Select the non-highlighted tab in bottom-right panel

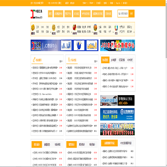tap(126, 143)
